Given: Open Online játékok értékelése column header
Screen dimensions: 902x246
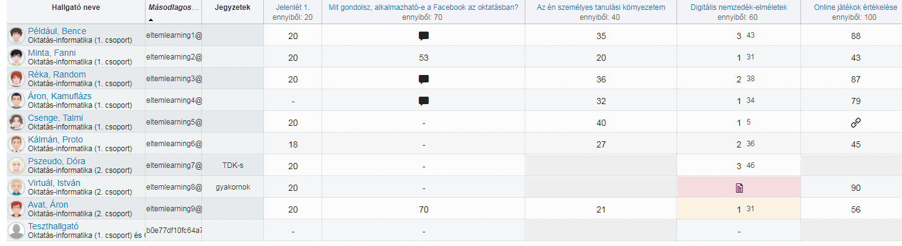Looking at the screenshot, I should [x=857, y=7].
